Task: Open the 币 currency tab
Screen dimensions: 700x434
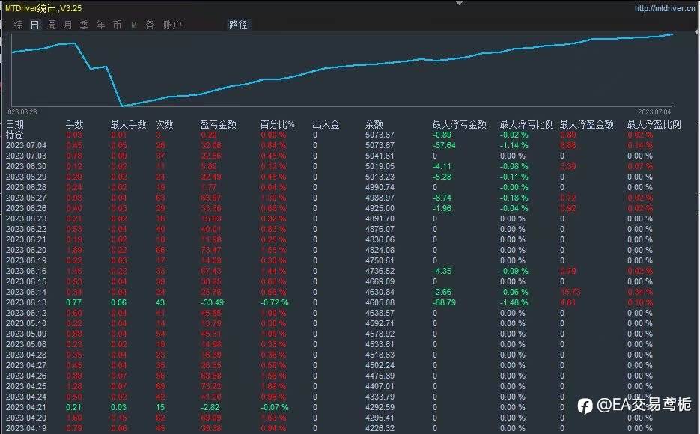Action: pyautogui.click(x=117, y=25)
